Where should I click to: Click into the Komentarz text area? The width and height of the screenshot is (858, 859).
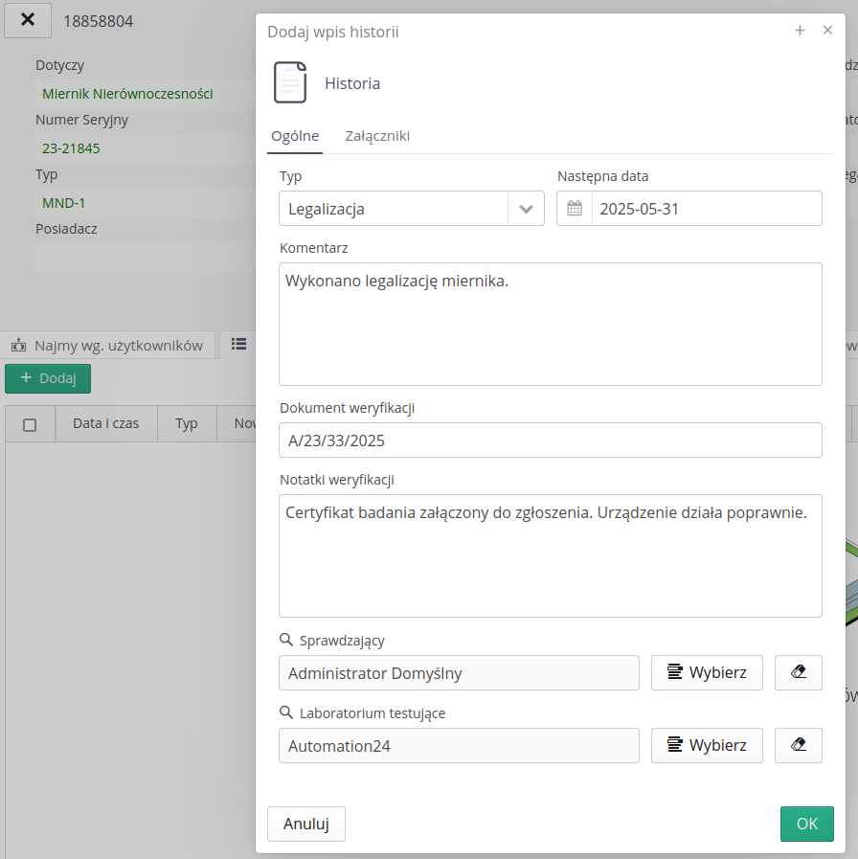[550, 324]
